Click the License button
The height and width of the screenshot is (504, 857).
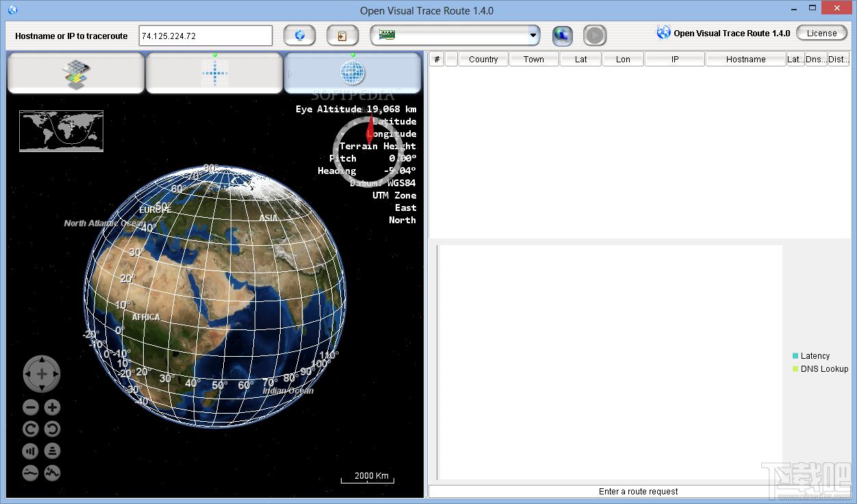click(821, 33)
